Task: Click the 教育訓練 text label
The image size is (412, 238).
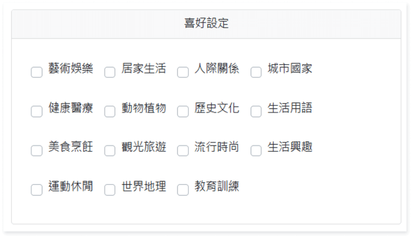Action: 217,187
